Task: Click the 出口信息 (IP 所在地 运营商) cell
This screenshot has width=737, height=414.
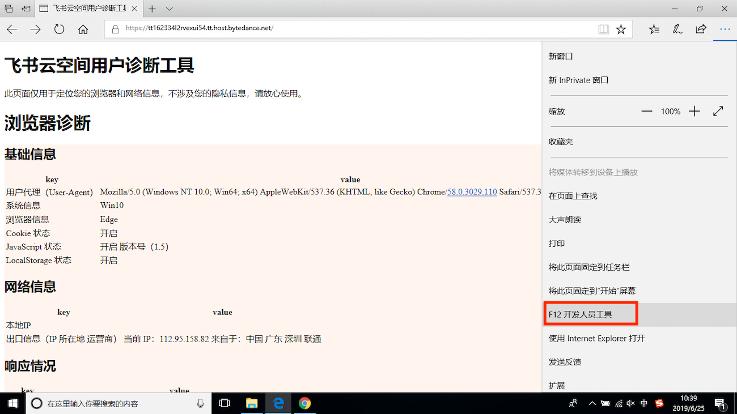Action: [61, 339]
